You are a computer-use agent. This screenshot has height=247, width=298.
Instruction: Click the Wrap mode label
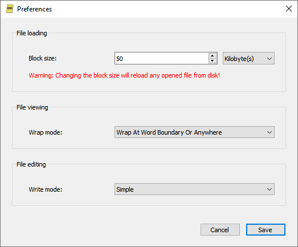point(46,132)
